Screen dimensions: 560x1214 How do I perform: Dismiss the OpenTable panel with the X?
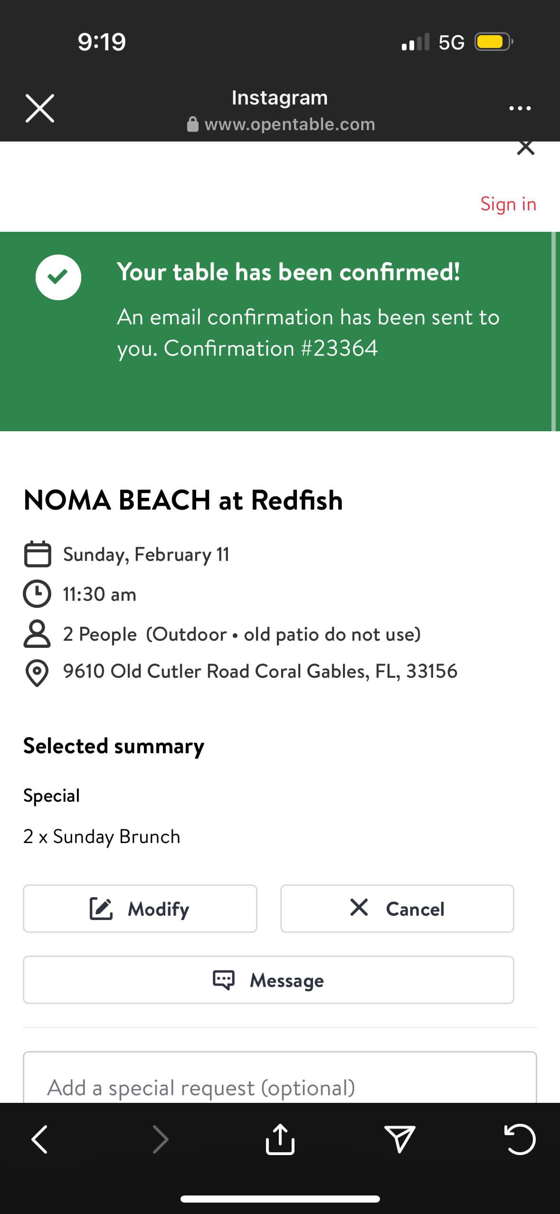tap(525, 148)
